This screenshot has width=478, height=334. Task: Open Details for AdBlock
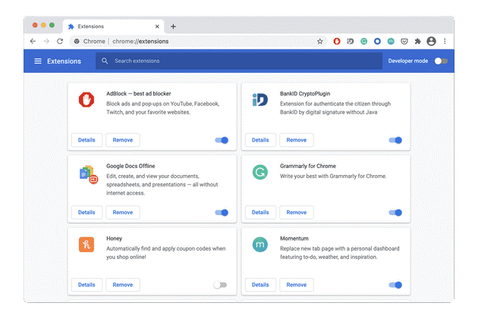tap(86, 140)
